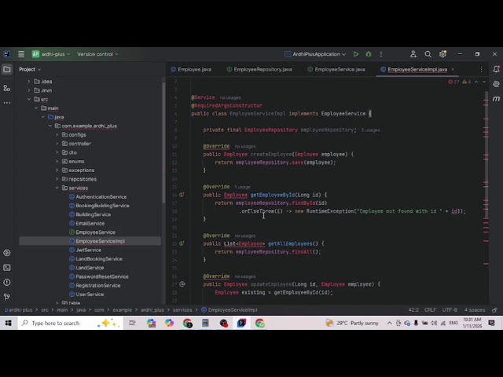Viewport: 503px width, 377px height.
Task: Click the gutter icon next to updateEmployee
Action: (182, 284)
